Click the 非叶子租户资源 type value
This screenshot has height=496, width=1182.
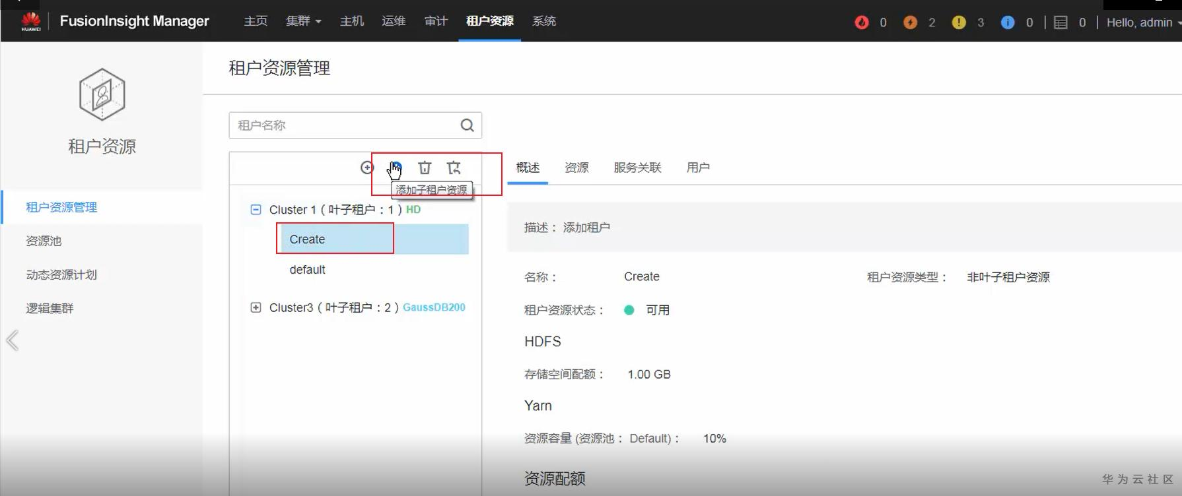click(1008, 277)
